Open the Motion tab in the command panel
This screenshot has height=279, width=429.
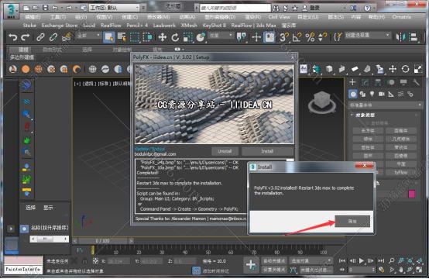(391, 82)
